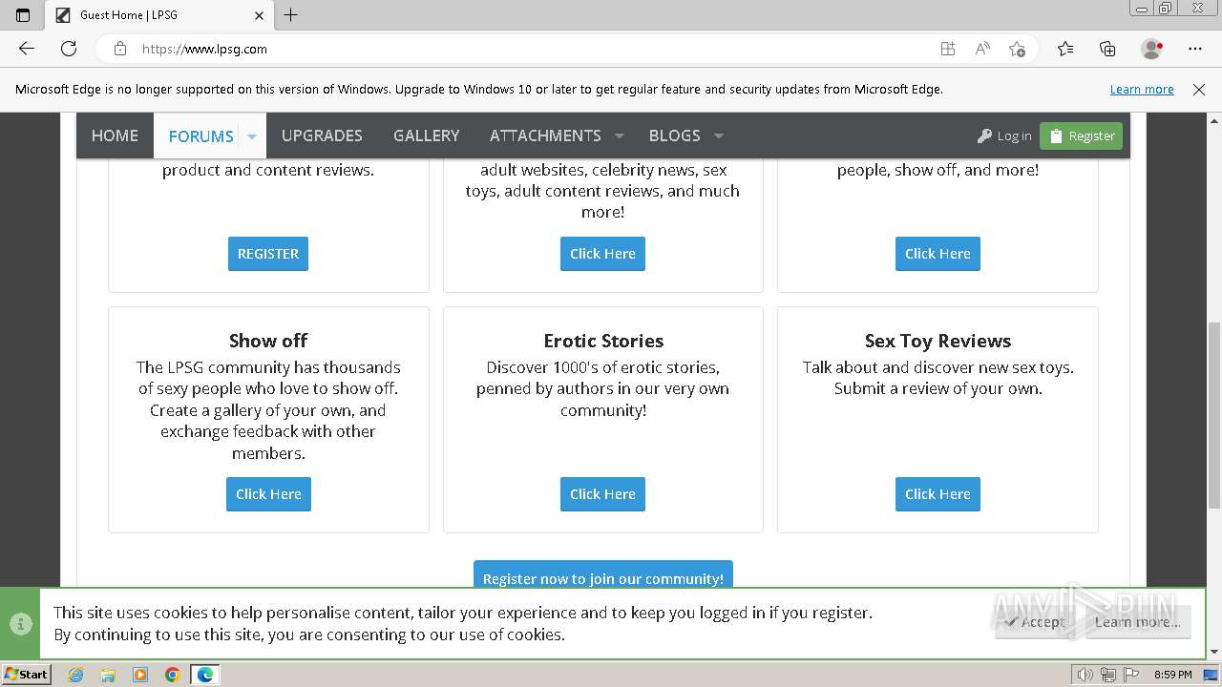Click the Sex Toy Reviews card heading
Viewport: 1222px width, 687px height.
[938, 341]
